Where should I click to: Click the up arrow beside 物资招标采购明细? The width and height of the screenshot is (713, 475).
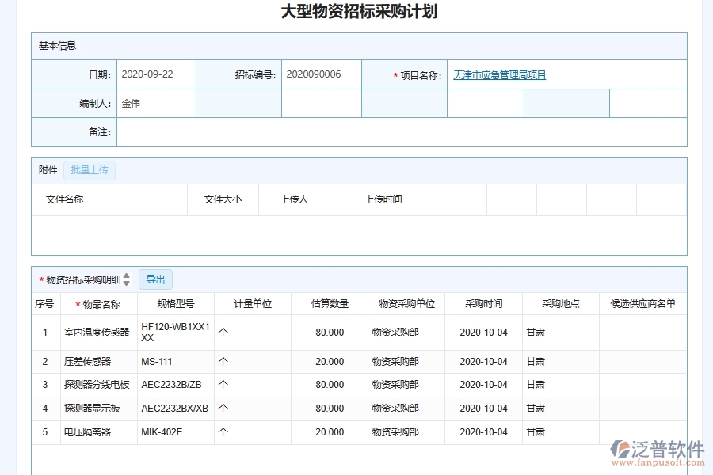(x=127, y=276)
